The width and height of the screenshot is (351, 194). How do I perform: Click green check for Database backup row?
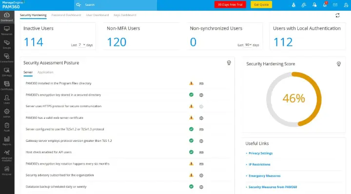191,186
